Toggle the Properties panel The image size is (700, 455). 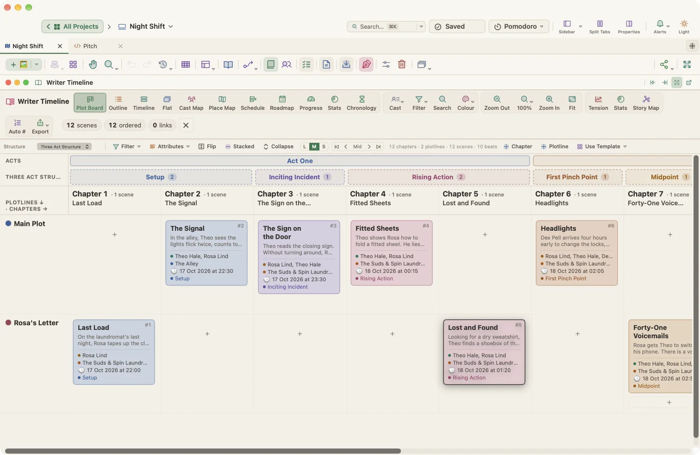click(x=629, y=27)
